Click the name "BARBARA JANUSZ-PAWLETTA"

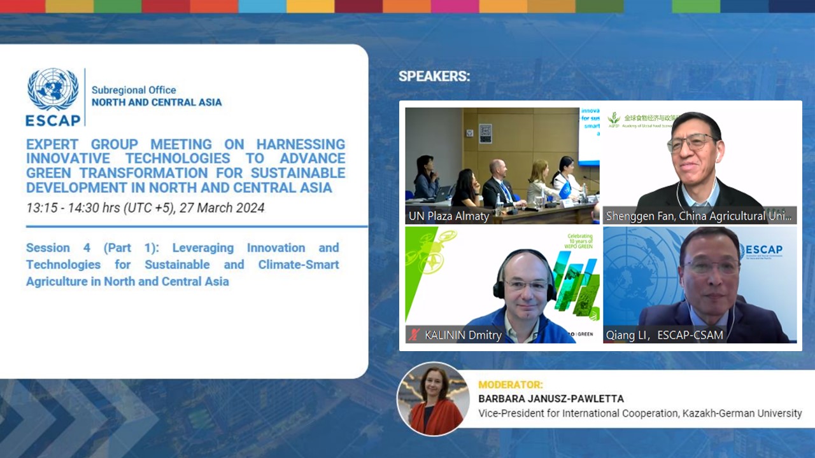551,399
